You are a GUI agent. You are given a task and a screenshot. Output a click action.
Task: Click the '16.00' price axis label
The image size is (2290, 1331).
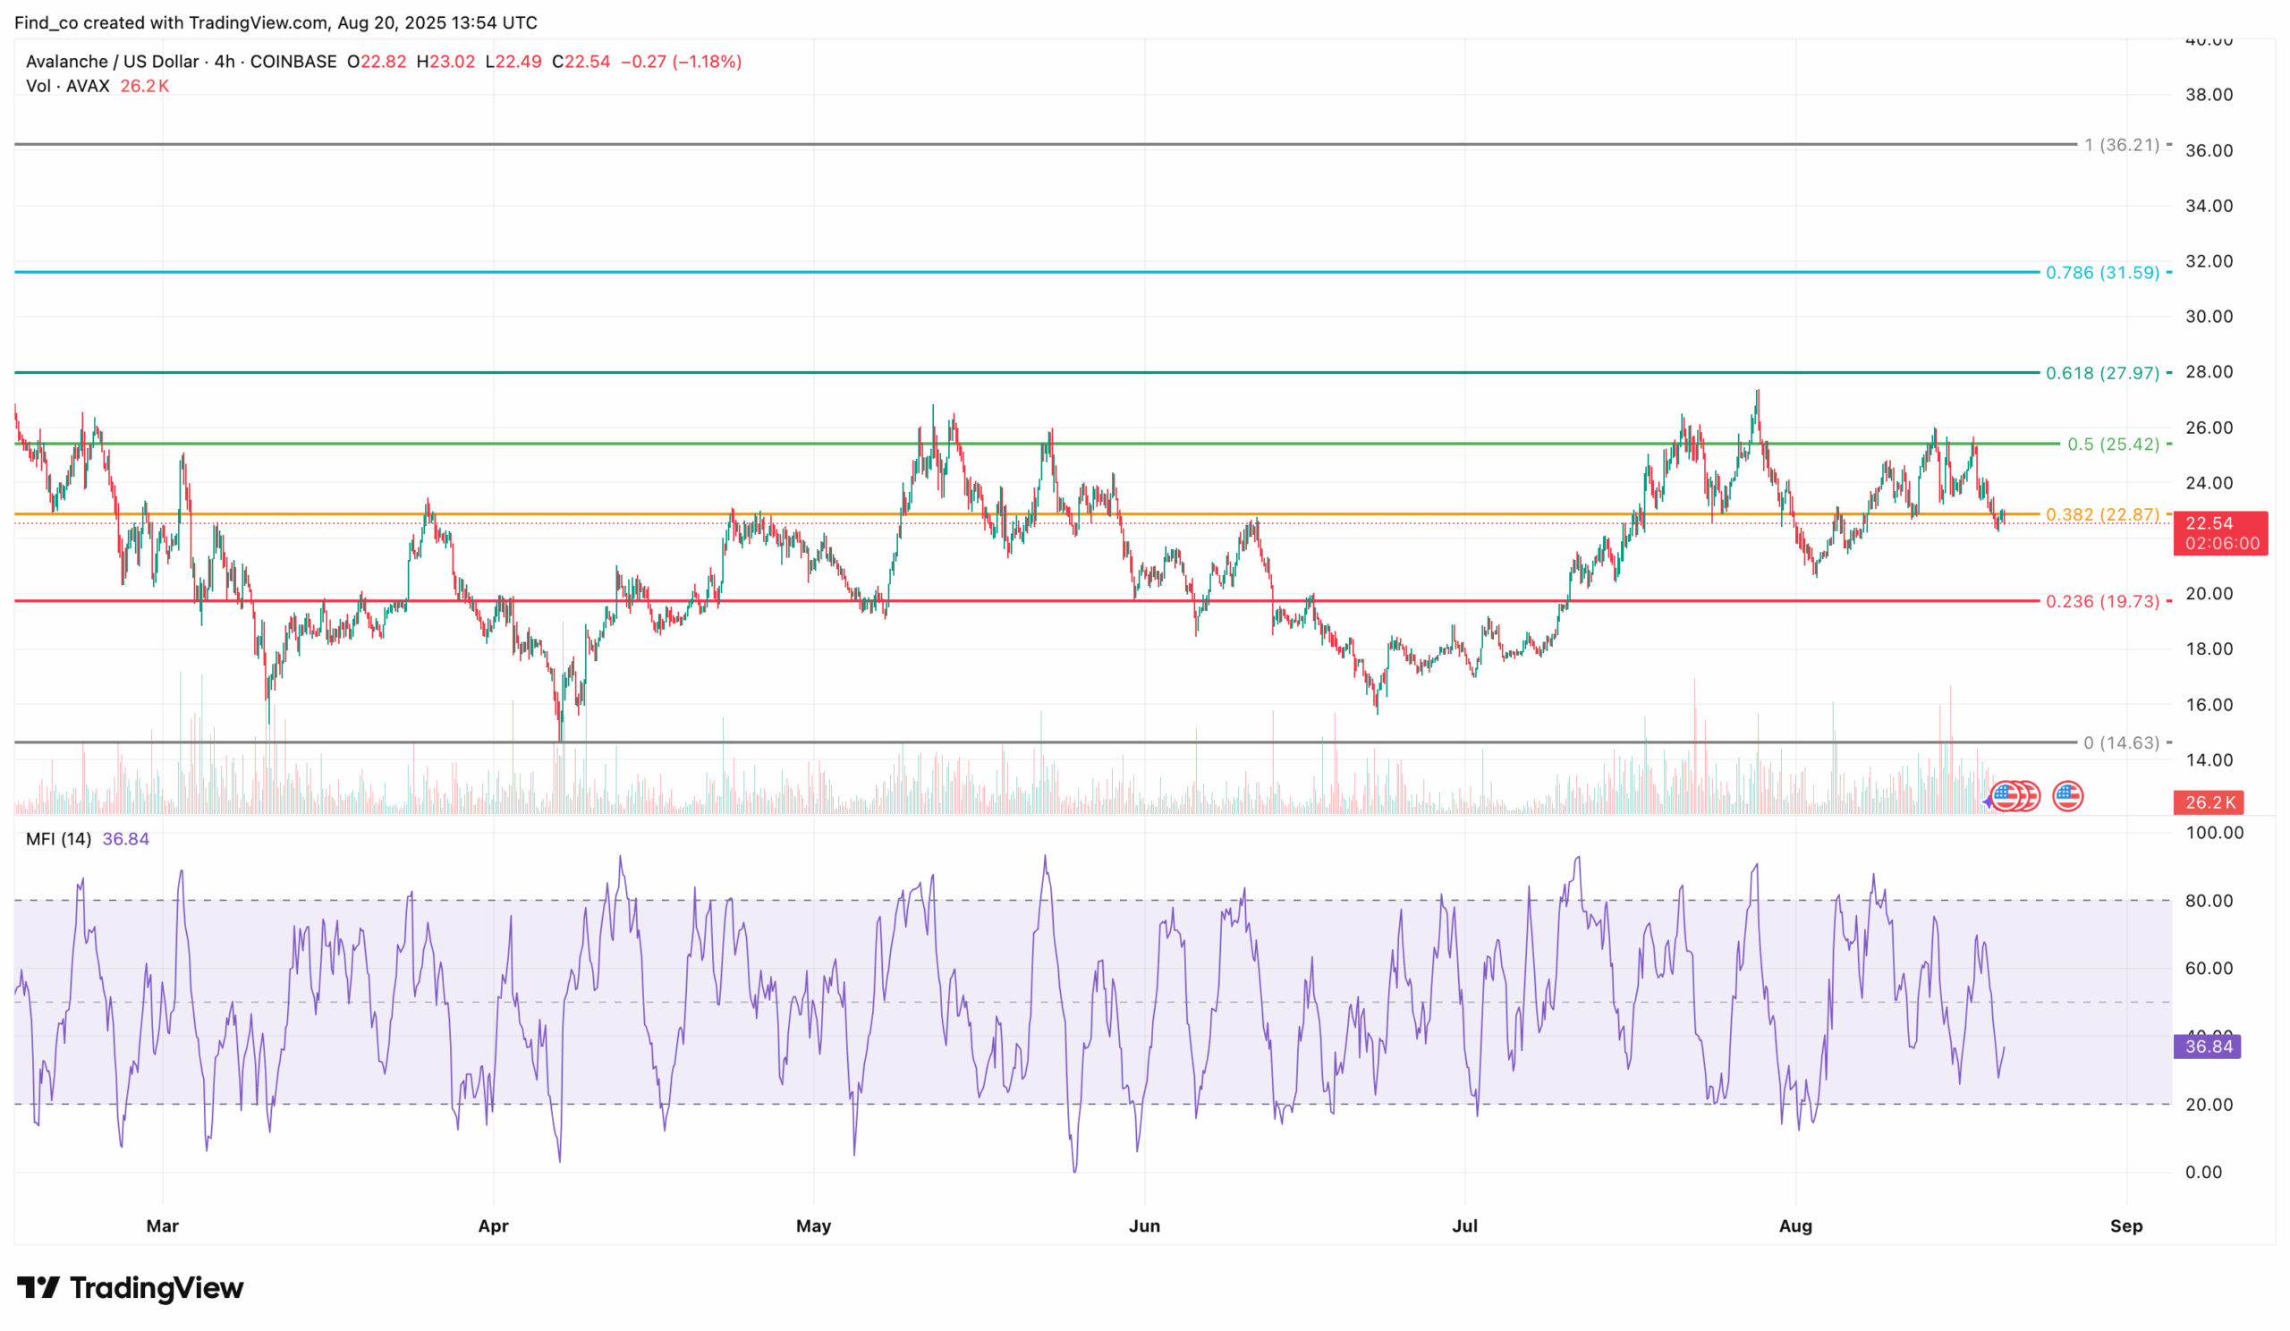pos(2209,705)
